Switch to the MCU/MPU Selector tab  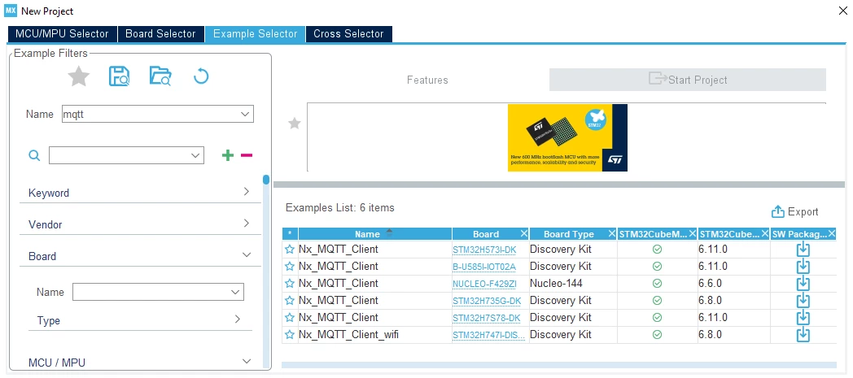point(62,33)
